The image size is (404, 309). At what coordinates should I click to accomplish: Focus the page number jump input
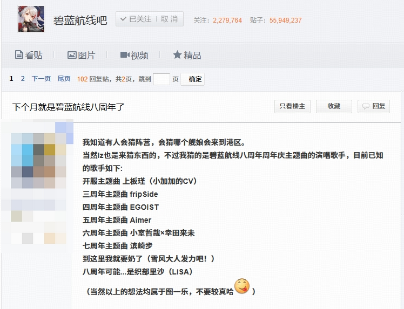tap(161, 79)
